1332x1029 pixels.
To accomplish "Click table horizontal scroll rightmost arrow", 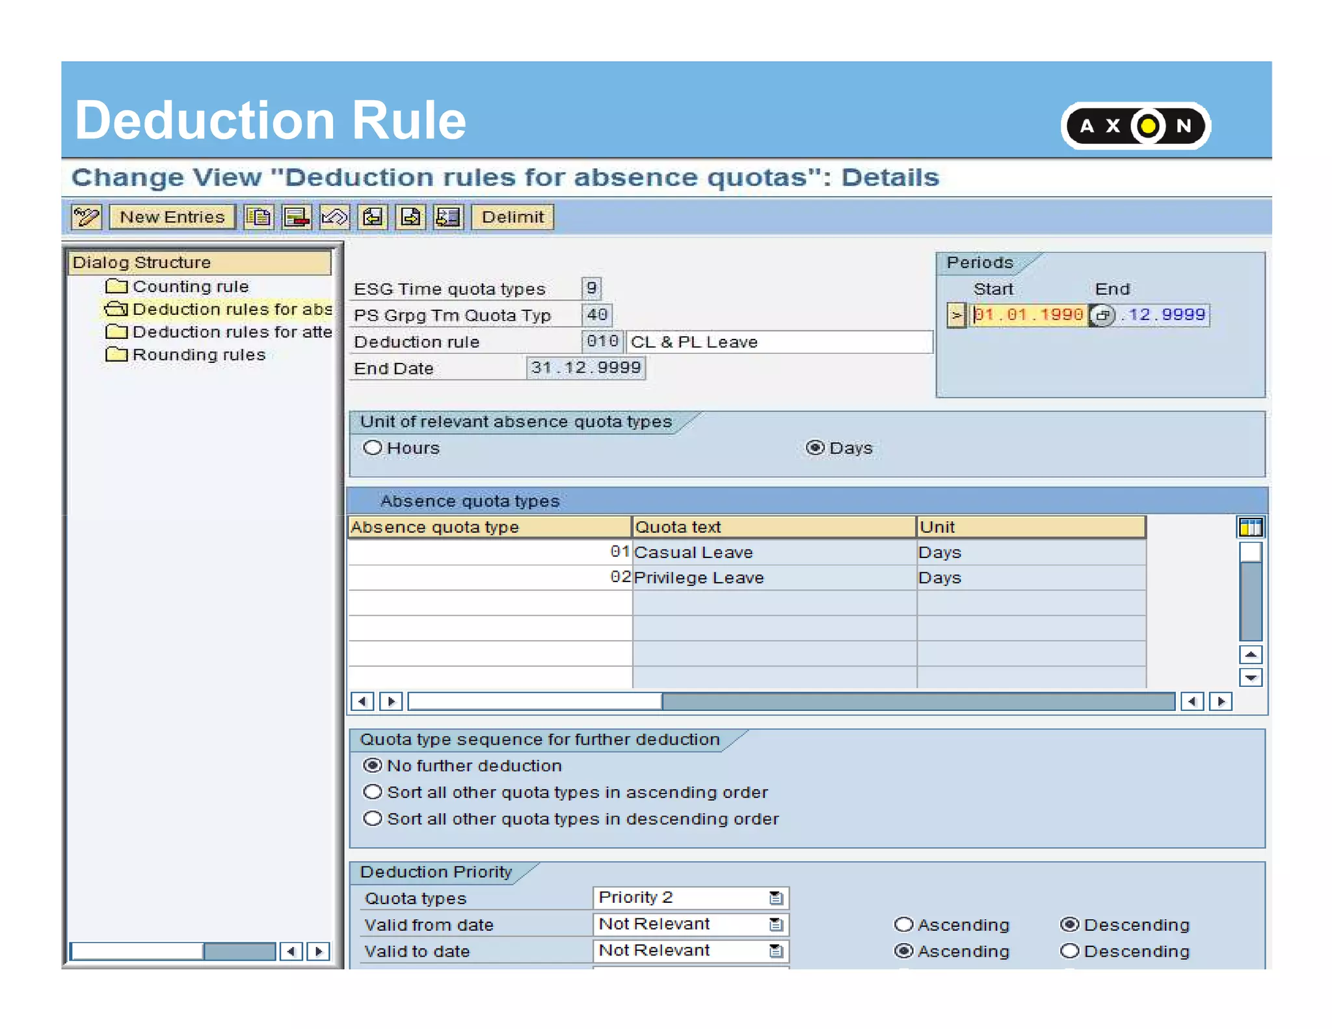I will pos(1221,701).
